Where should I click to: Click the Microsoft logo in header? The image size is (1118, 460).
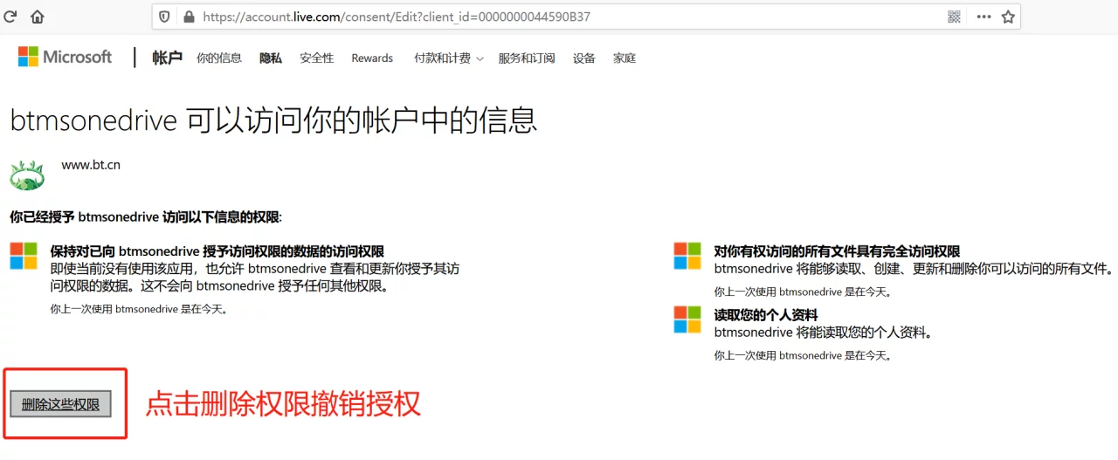(66, 57)
